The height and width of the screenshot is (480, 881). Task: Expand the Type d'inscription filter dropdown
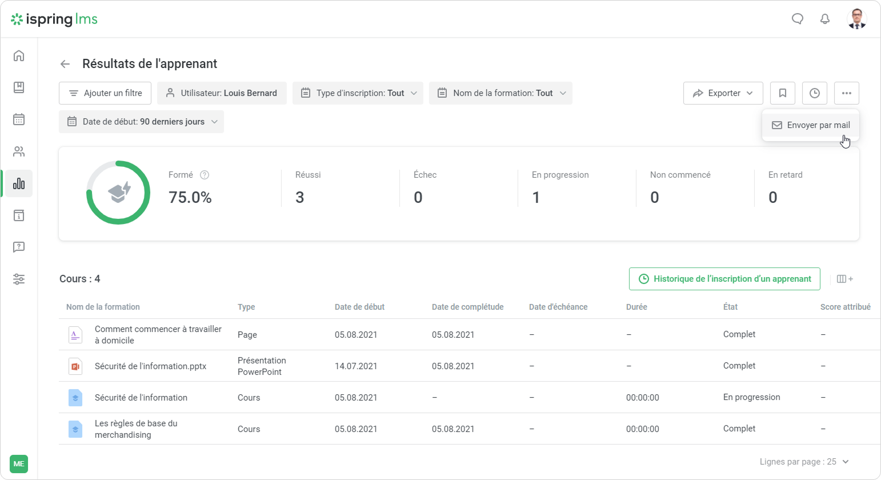point(358,93)
